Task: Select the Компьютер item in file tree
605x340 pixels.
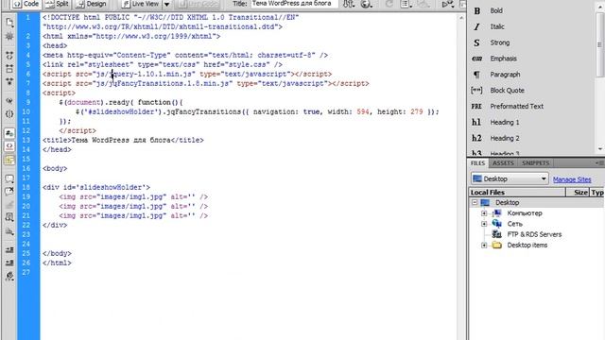Action: [x=525, y=213]
